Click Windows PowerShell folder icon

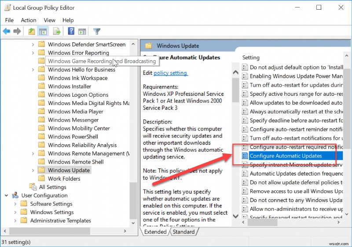pyautogui.click(x=41, y=136)
